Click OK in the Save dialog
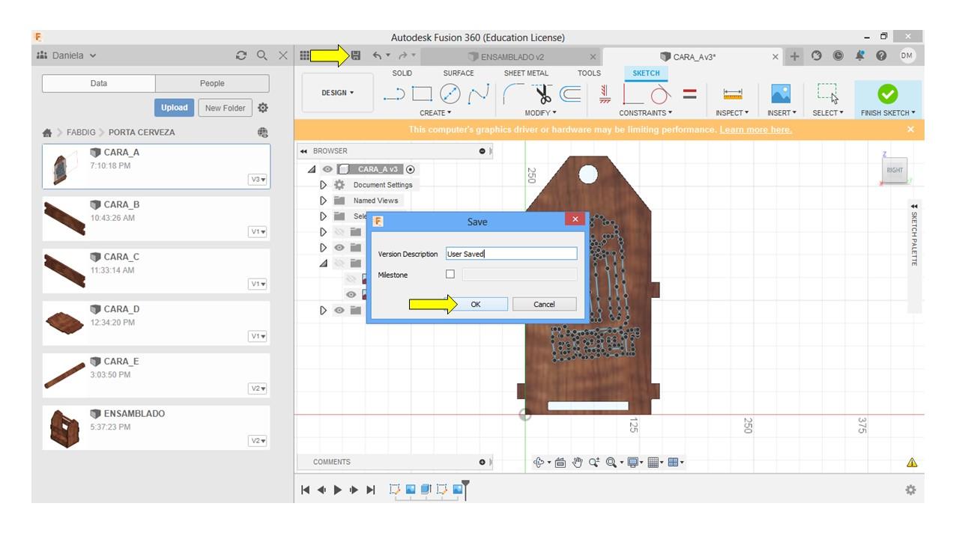 [476, 304]
